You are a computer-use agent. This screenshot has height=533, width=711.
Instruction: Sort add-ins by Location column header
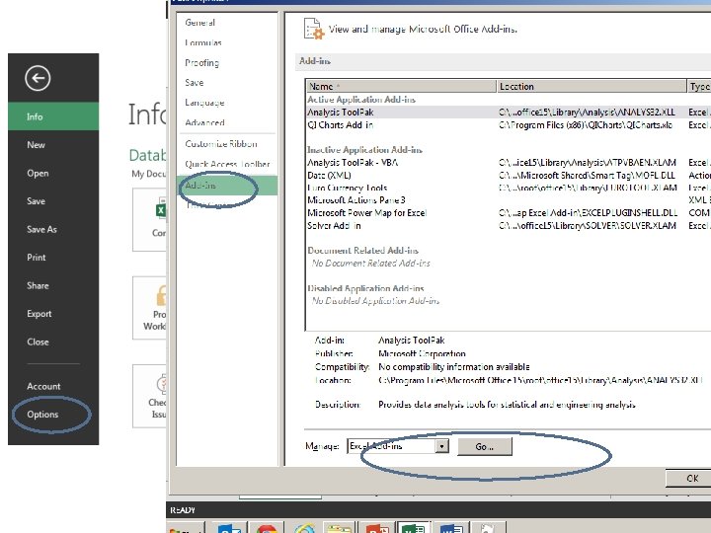pos(592,86)
